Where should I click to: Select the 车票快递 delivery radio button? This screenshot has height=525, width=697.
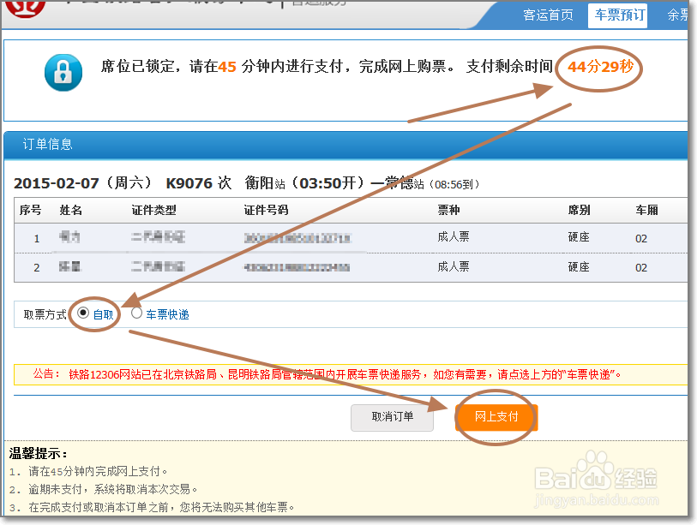[136, 313]
